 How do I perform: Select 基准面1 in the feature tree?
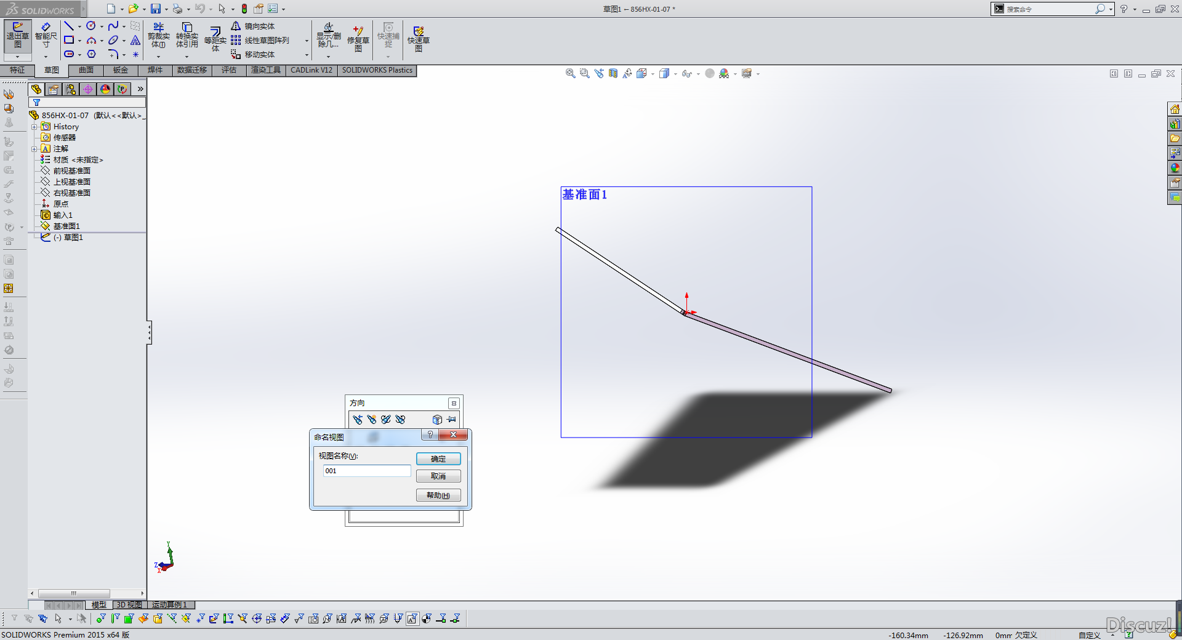tap(66, 226)
